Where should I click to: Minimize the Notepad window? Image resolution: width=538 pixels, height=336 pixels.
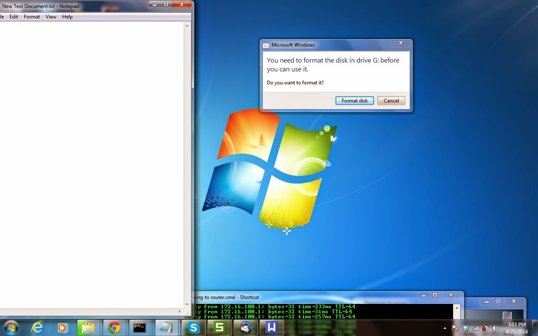click(x=154, y=4)
